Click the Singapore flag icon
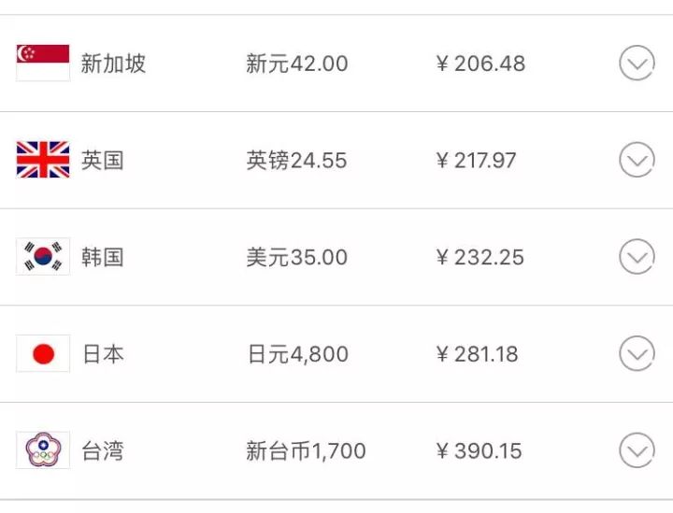Viewport: 673px width, 513px height. [x=43, y=63]
